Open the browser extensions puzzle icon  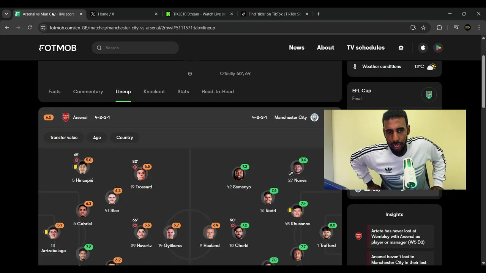click(439, 28)
